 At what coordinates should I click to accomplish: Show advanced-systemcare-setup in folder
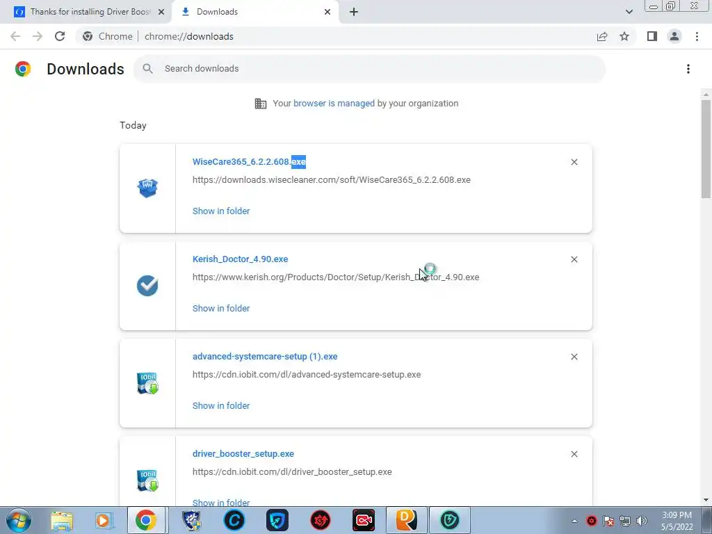point(221,405)
